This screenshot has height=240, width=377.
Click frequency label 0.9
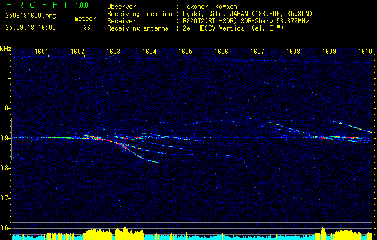coord(5,138)
